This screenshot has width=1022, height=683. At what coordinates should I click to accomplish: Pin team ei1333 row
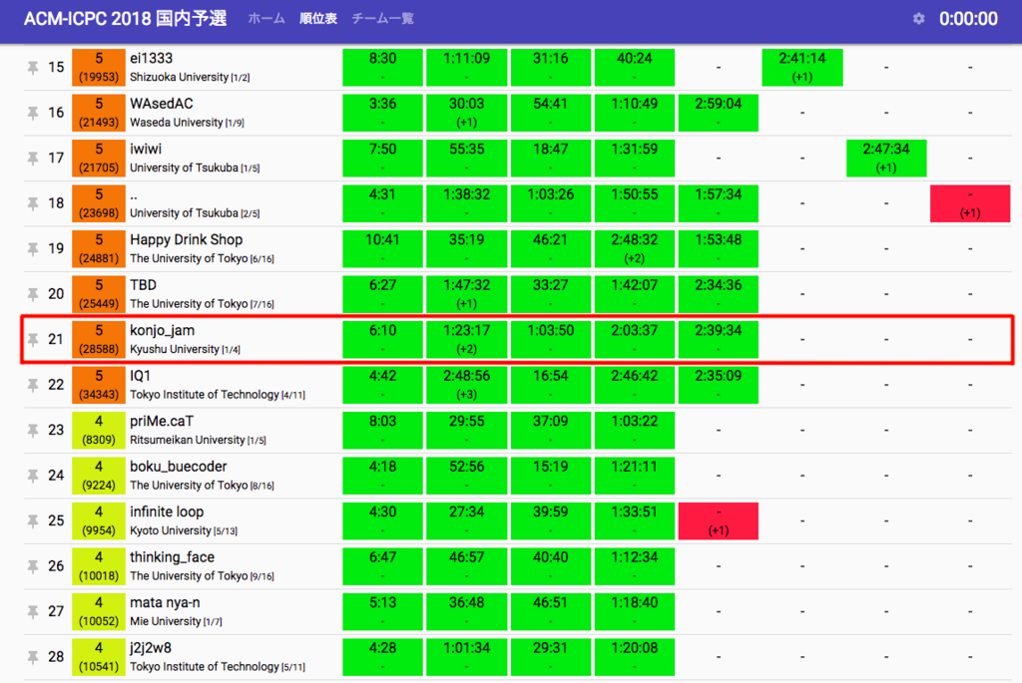[x=33, y=67]
